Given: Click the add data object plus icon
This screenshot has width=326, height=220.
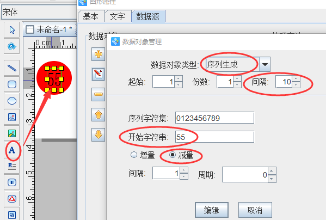Looking at the screenshot, I should tap(98, 54).
